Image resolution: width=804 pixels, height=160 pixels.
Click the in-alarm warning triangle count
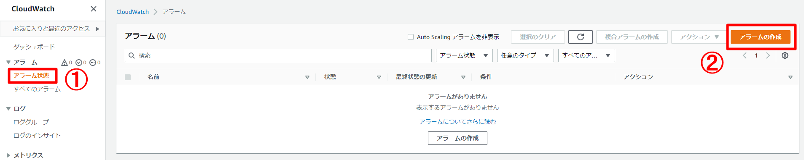click(x=67, y=63)
